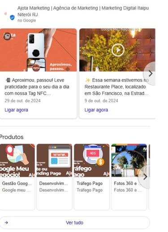Click the date 9 de out. de 2024
The height and width of the screenshot is (232, 168).
click(101, 101)
